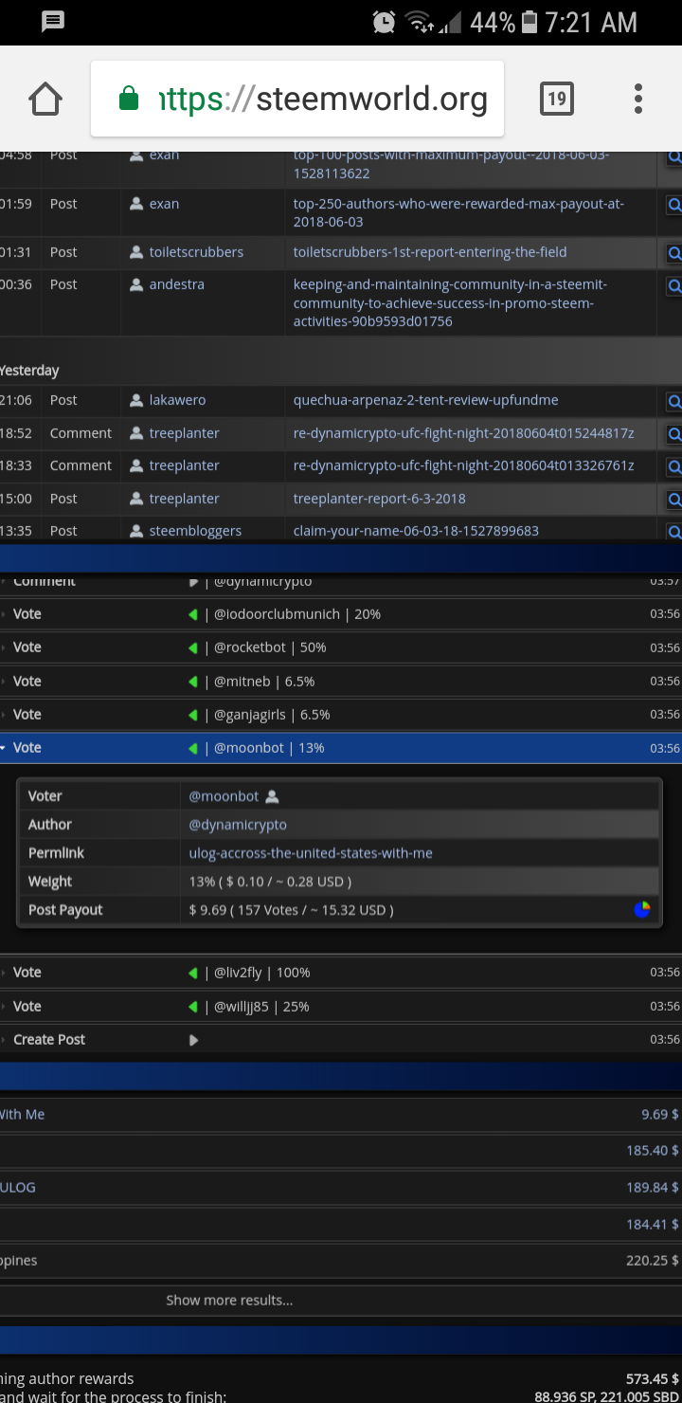The image size is (682, 1403).
Task: Open magnifier for treeplanter-report-6-3-2018 row
Action: point(674,500)
